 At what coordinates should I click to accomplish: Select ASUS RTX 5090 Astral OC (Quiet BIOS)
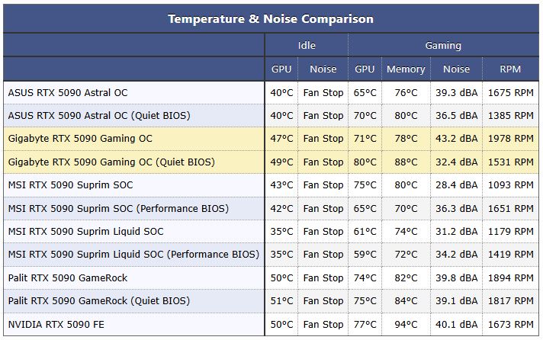(99, 115)
